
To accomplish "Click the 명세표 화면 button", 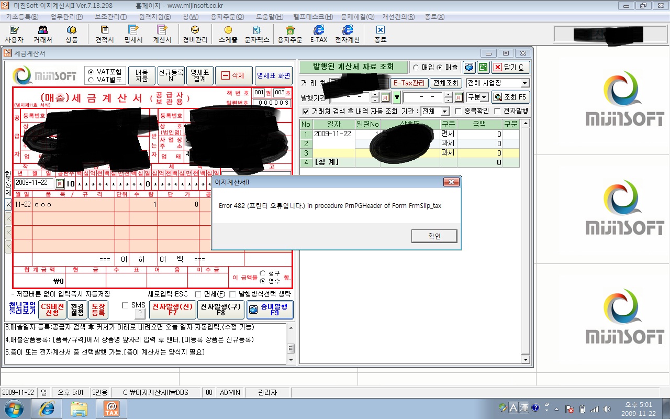I will point(274,75).
